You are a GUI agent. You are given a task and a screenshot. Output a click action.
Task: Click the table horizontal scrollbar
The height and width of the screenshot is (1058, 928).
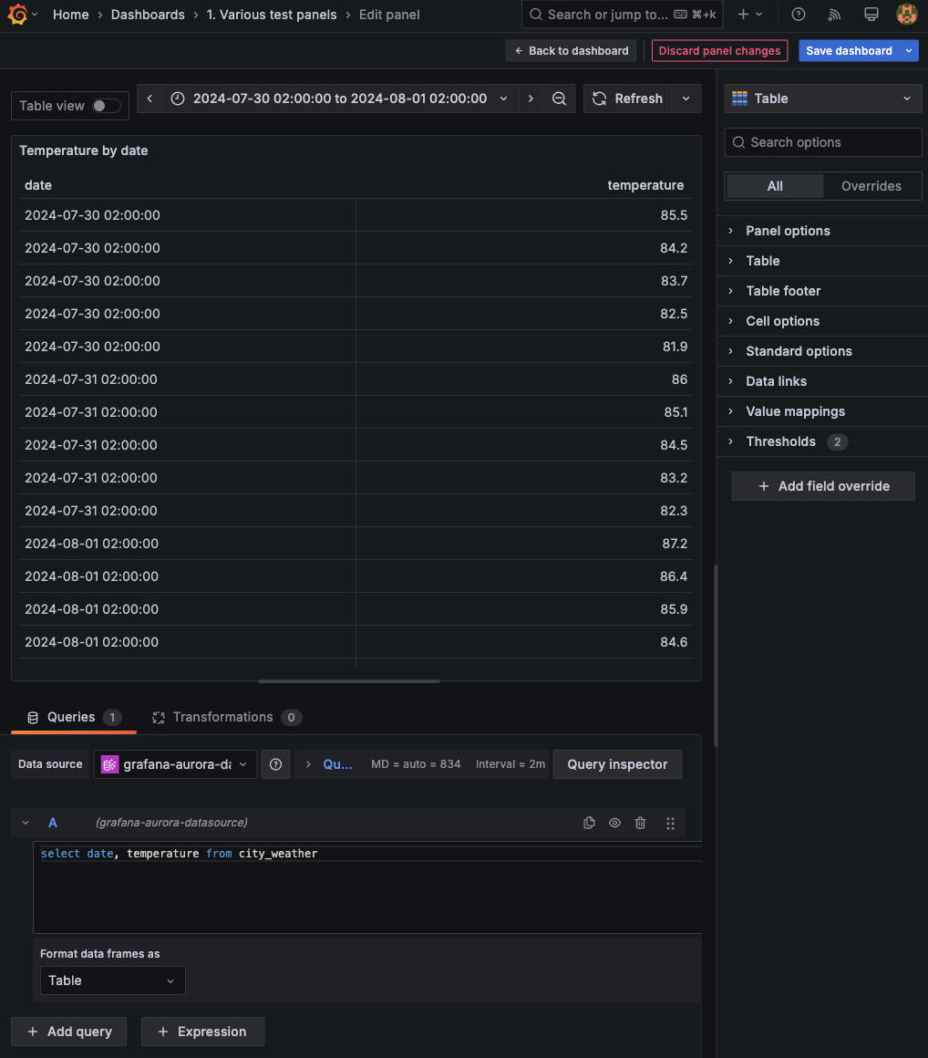(x=348, y=681)
